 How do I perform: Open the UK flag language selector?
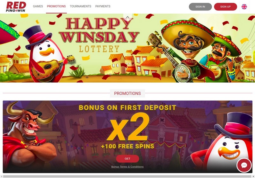pyautogui.click(x=244, y=7)
